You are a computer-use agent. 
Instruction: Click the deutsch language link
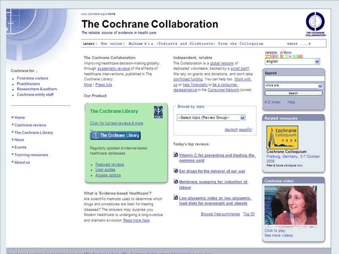(231, 130)
